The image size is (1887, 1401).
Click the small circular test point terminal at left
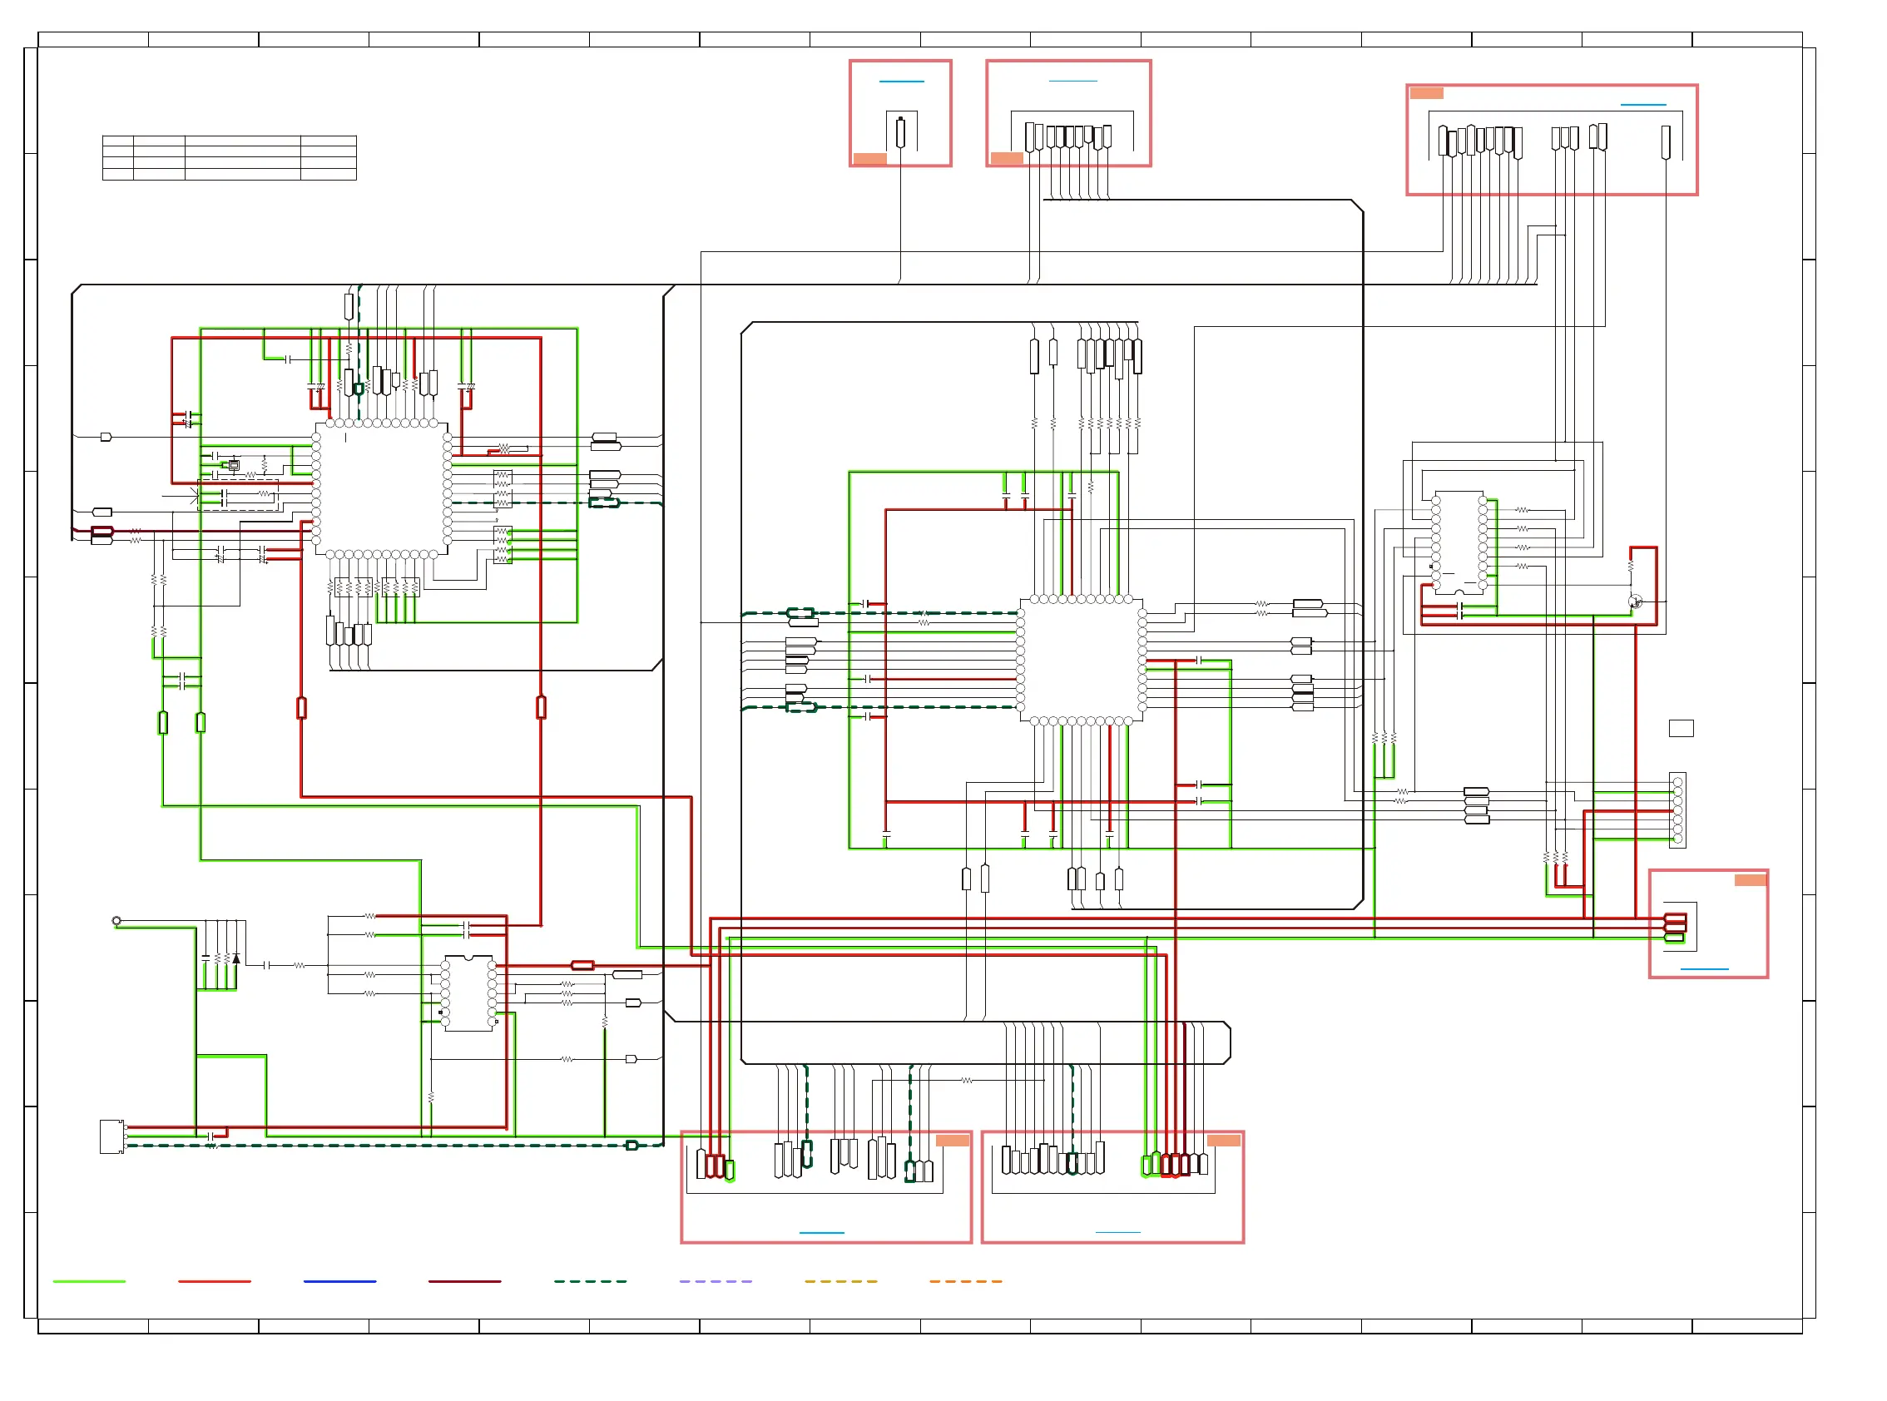click(116, 920)
